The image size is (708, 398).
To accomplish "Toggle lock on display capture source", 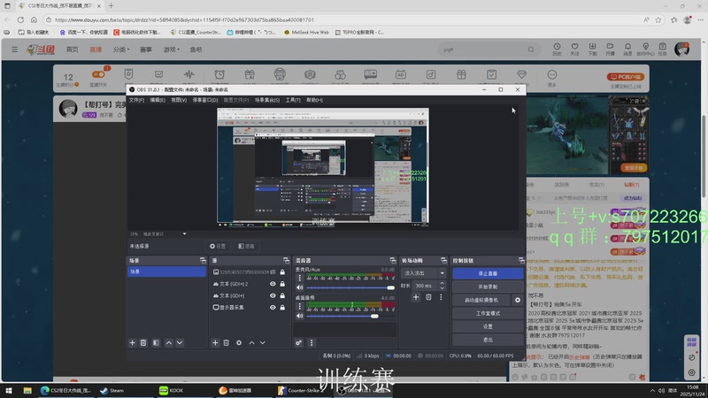I will [282, 307].
